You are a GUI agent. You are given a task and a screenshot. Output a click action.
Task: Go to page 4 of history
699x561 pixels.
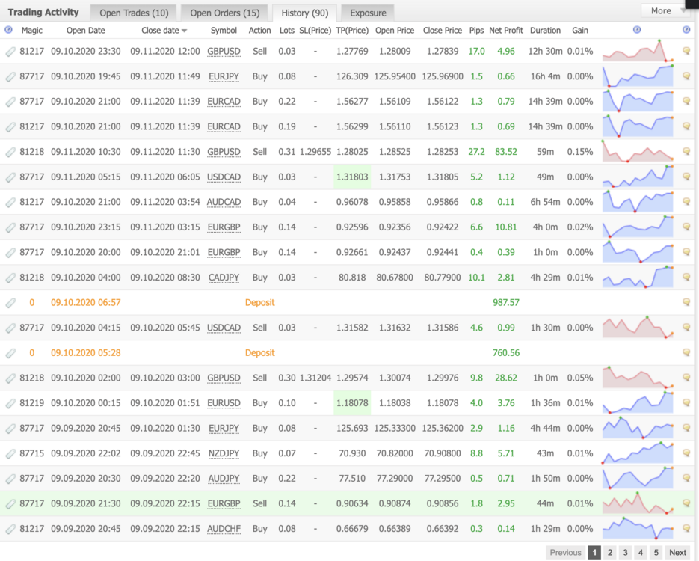click(641, 553)
